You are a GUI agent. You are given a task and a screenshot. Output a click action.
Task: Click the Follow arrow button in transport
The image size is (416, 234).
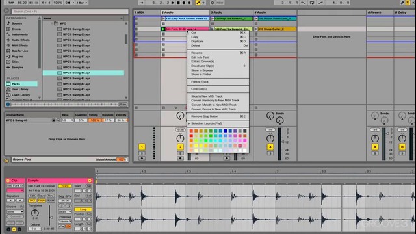tap(142, 3)
